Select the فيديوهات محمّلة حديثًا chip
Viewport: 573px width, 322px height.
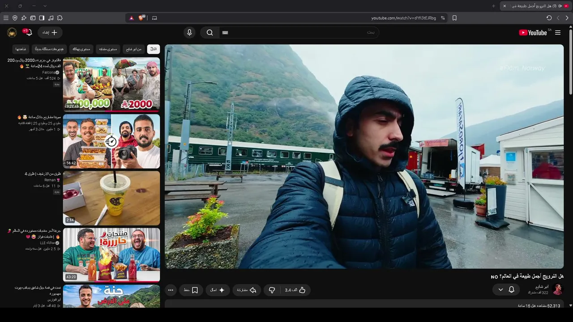[x=49, y=49]
